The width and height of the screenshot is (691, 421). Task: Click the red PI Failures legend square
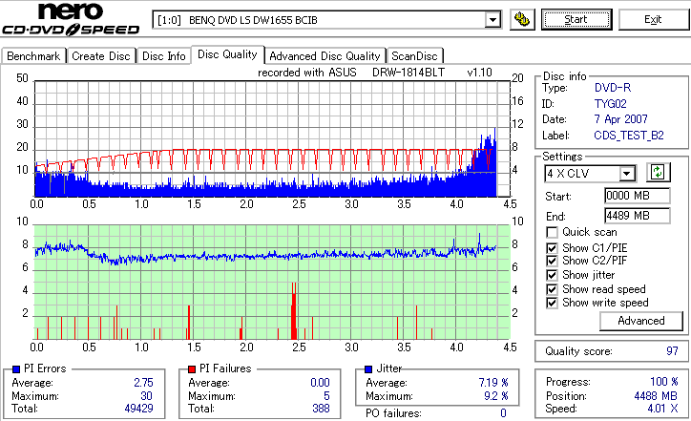point(192,369)
